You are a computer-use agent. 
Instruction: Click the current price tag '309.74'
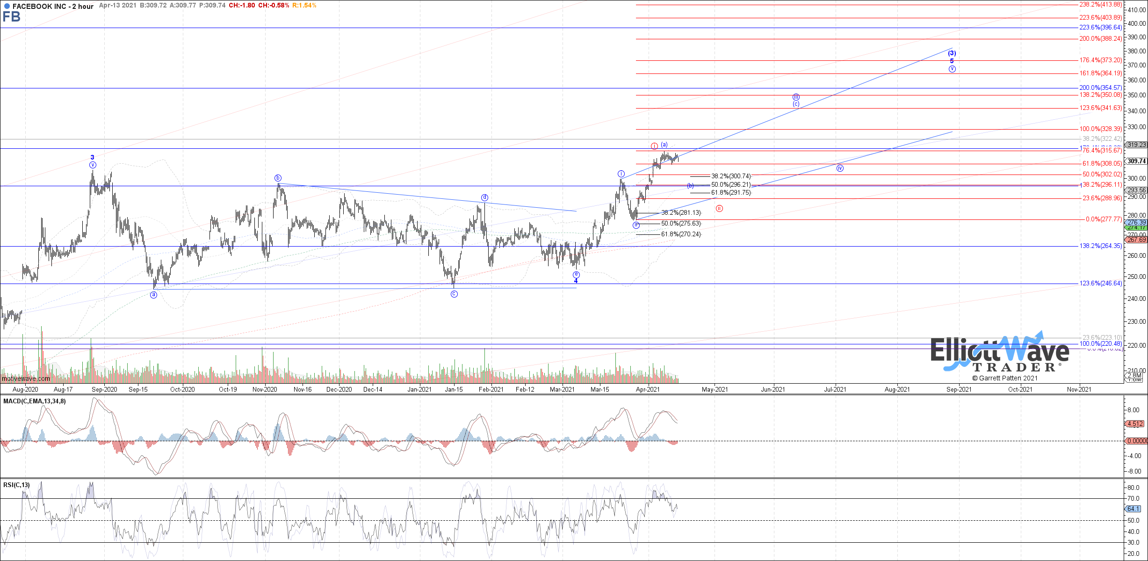click(x=1136, y=161)
